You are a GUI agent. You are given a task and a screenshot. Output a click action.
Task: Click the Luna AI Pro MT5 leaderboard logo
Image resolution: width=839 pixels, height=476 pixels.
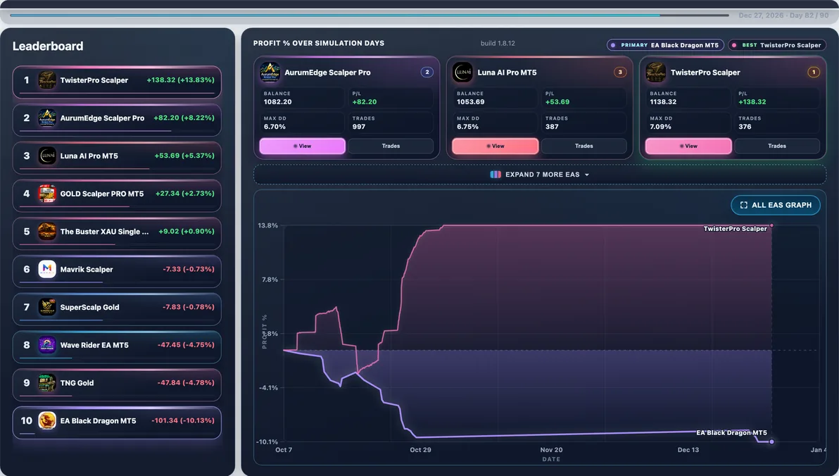point(47,156)
